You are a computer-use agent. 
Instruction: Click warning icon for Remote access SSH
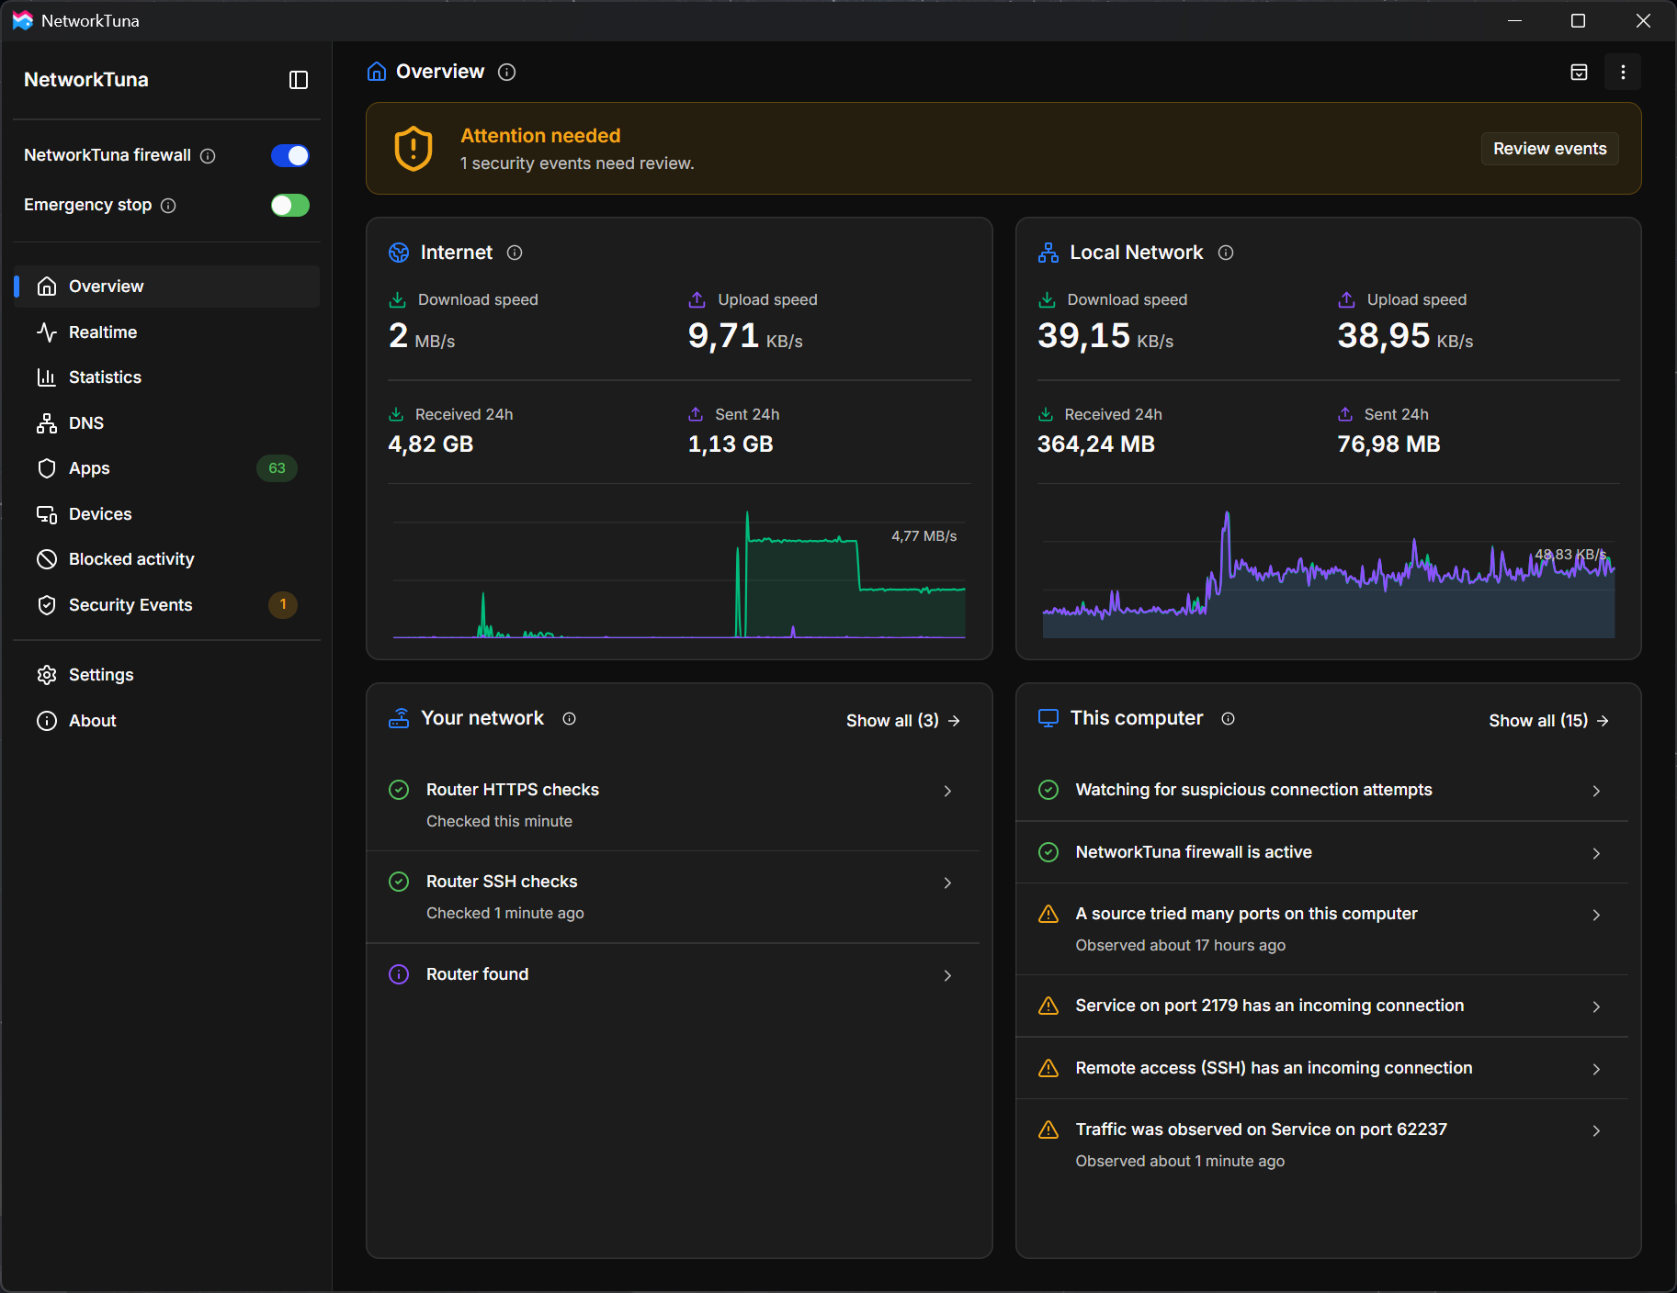point(1048,1069)
